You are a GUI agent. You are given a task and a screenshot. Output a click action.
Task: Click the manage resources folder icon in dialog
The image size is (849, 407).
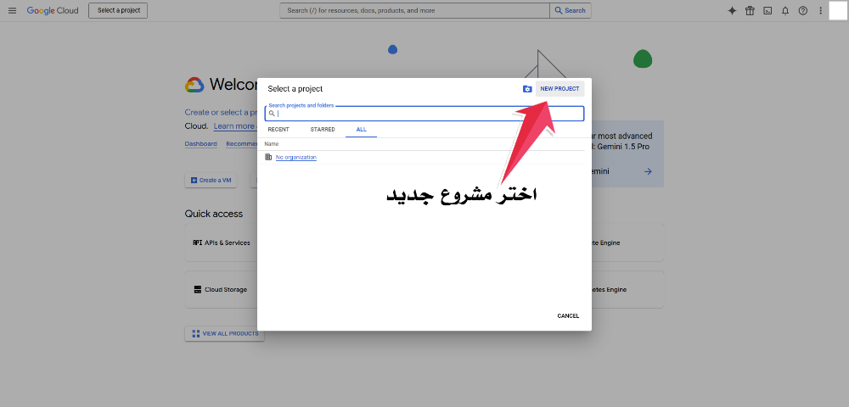pyautogui.click(x=527, y=89)
